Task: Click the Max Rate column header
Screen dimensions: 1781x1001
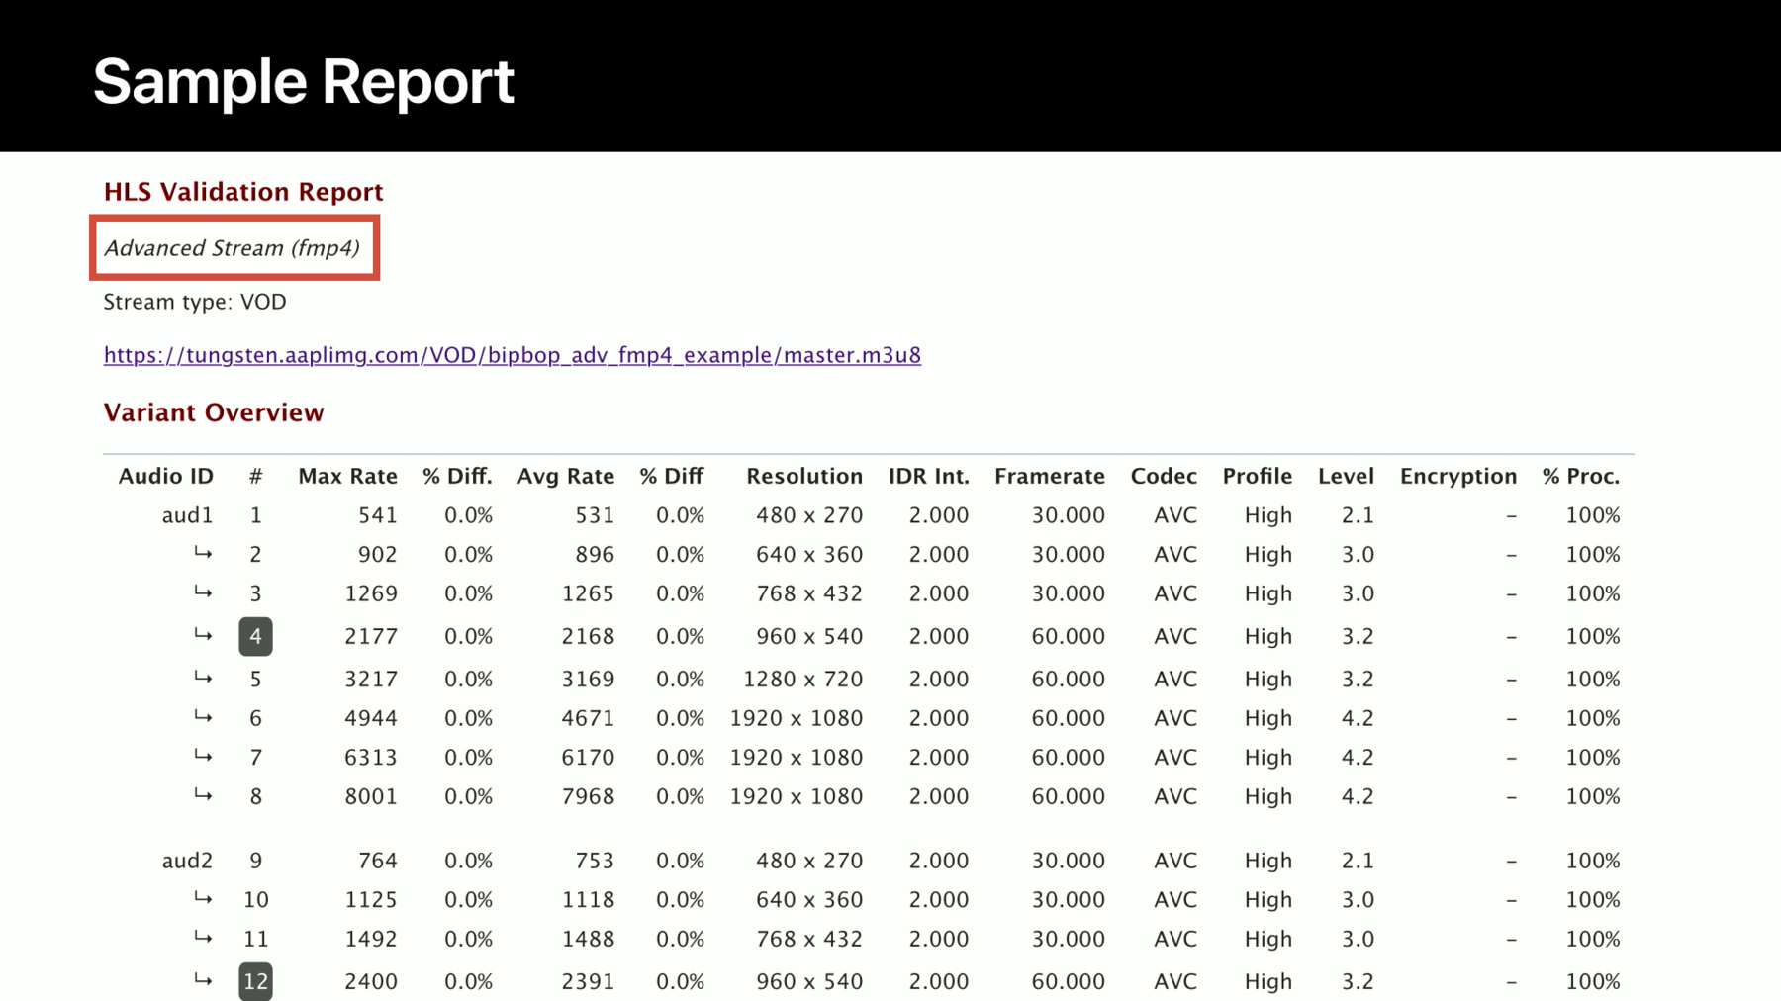Action: click(x=347, y=476)
